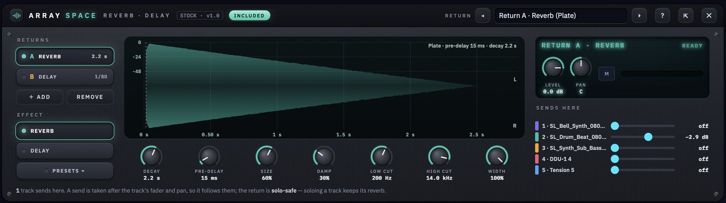Viewport: 726px width, 203px height.
Task: Click the decay value '2.2 s' under DECAY
Action: pos(152,178)
